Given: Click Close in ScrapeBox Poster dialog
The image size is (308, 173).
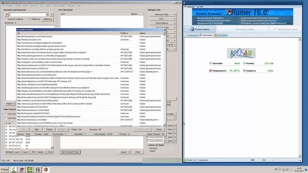Looking at the screenshot, I should coord(159,129).
